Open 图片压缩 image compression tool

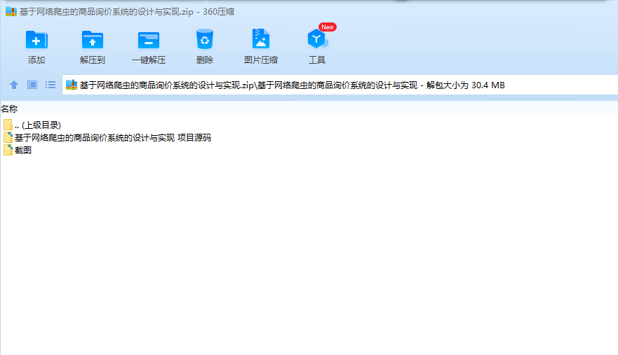point(260,46)
